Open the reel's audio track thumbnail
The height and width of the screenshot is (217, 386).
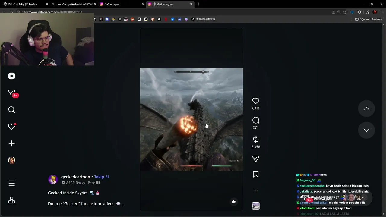click(x=256, y=206)
